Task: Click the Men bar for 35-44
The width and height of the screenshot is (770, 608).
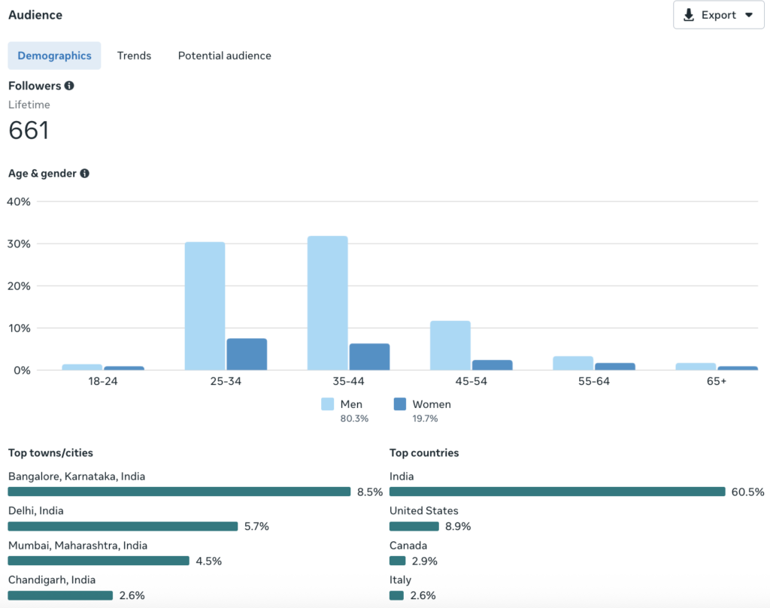Action: click(x=327, y=303)
